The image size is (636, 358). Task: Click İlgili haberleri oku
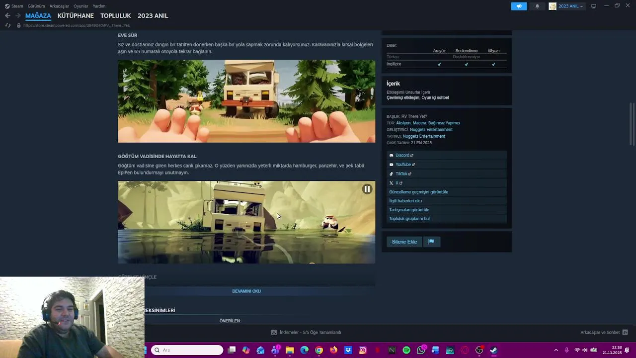pyautogui.click(x=405, y=201)
